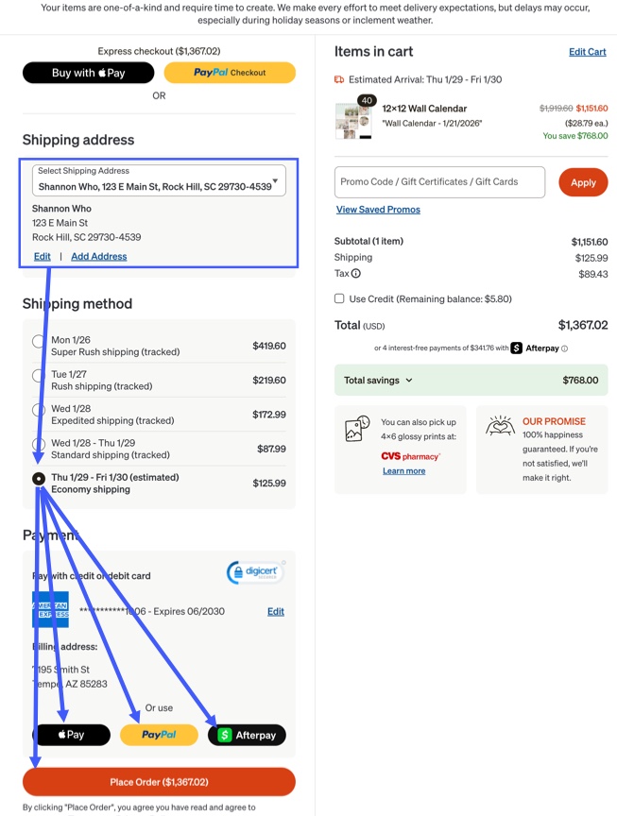Viewport: 617px width, 816px height.
Task: Click the CVS pharmacy logo
Action: pyautogui.click(x=410, y=456)
